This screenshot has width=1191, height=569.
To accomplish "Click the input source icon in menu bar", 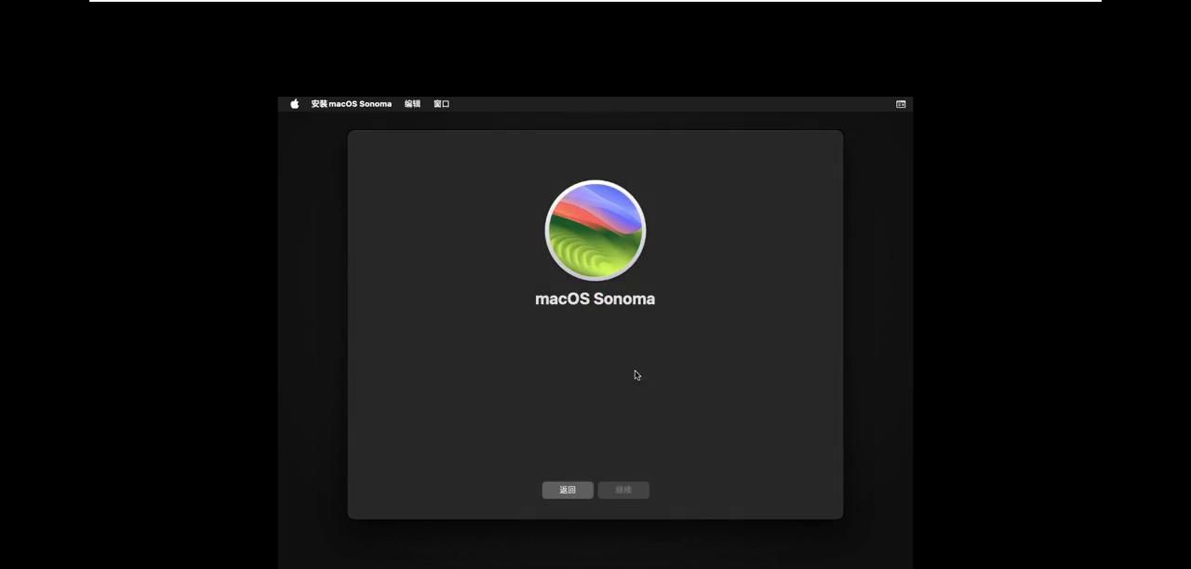I will [x=901, y=104].
